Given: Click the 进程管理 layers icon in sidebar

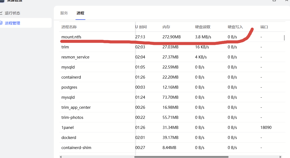Looking at the screenshot, I should (1, 23).
